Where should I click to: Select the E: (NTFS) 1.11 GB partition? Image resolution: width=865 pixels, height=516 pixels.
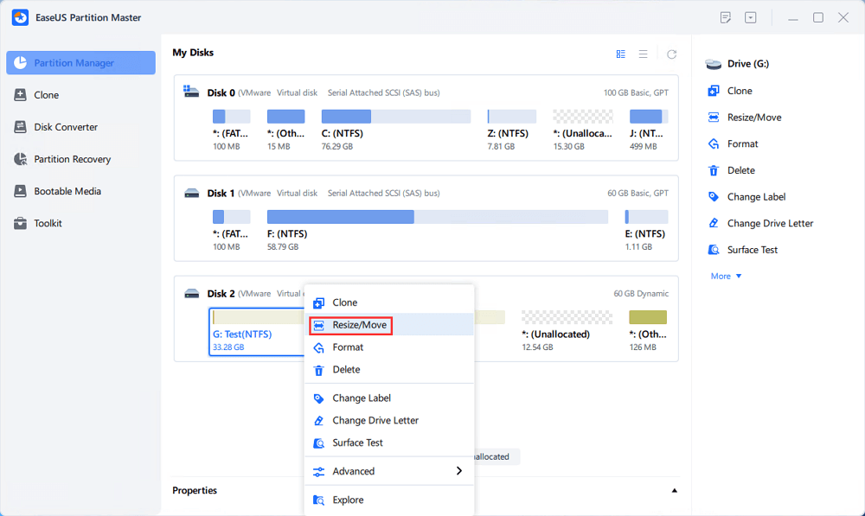pos(646,230)
